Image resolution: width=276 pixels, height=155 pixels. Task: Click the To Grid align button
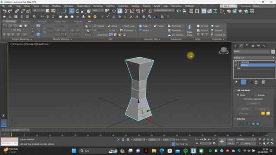pos(202,30)
